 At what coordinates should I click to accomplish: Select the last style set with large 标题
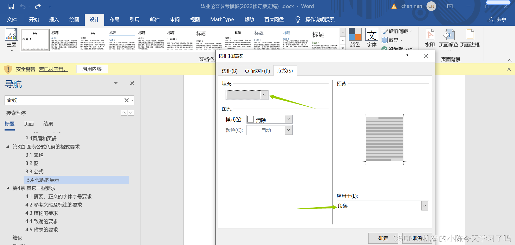point(325,40)
